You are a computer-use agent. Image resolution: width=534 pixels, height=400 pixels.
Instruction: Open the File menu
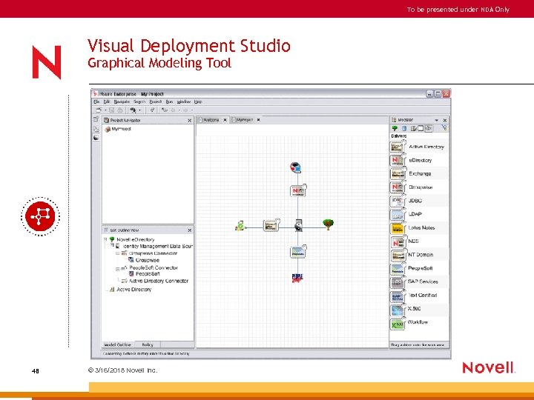[x=96, y=101]
